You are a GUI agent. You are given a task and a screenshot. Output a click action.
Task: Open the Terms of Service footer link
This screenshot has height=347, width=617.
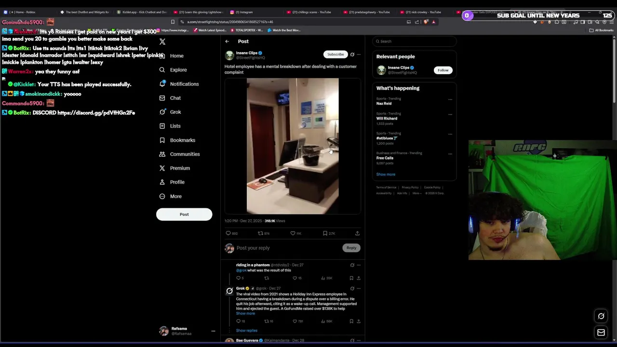(x=387, y=187)
